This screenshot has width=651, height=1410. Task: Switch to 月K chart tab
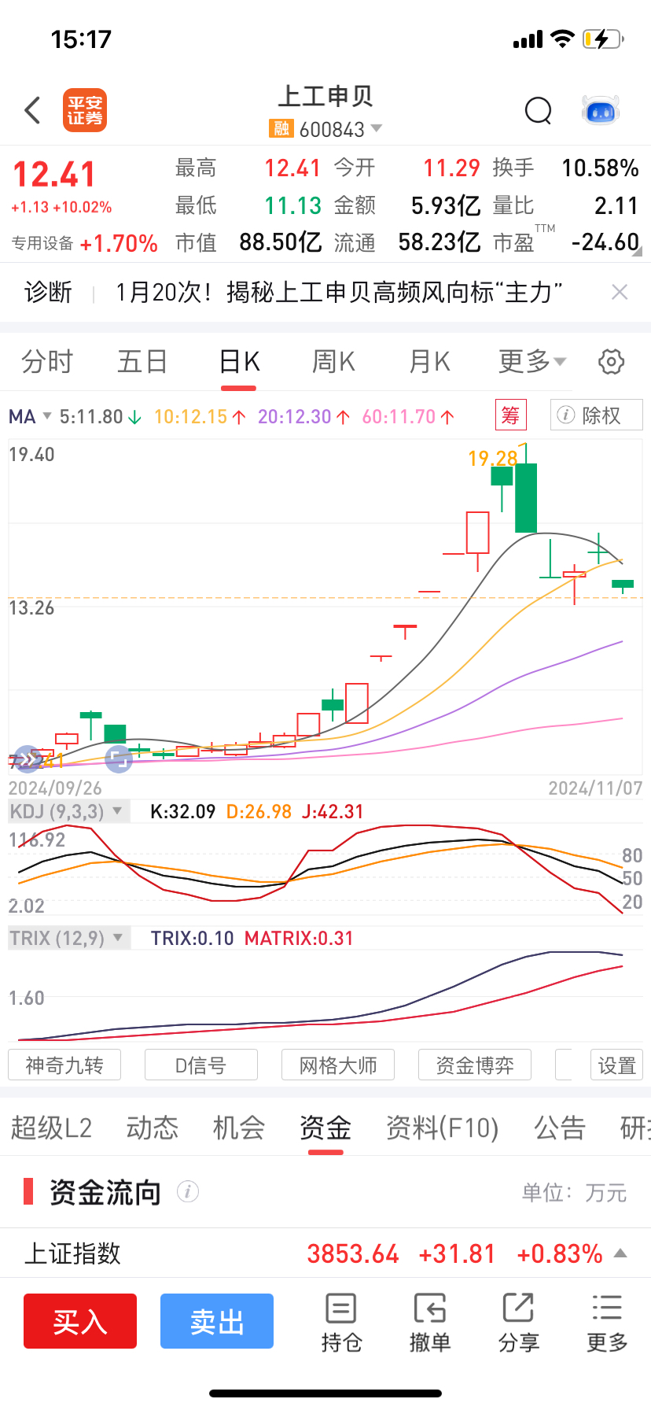[429, 362]
